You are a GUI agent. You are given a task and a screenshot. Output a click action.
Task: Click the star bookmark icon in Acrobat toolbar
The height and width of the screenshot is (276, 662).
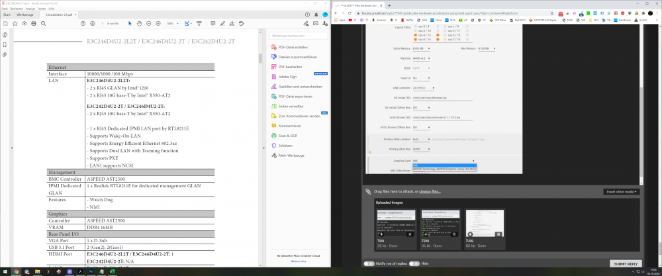pos(15,24)
